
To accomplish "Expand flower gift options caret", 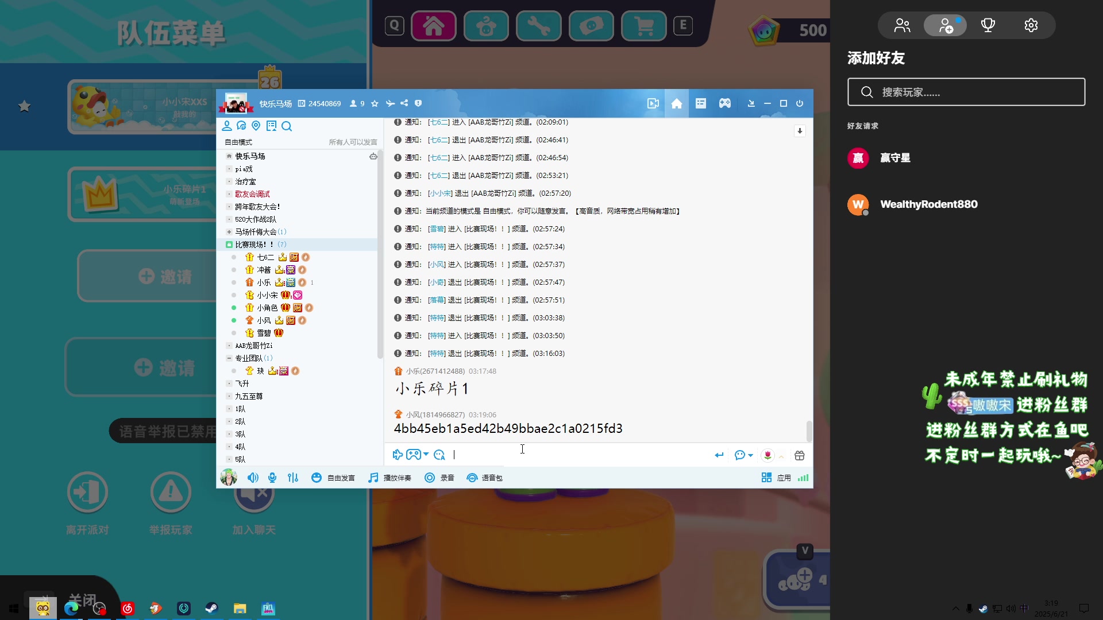I will coord(781,456).
